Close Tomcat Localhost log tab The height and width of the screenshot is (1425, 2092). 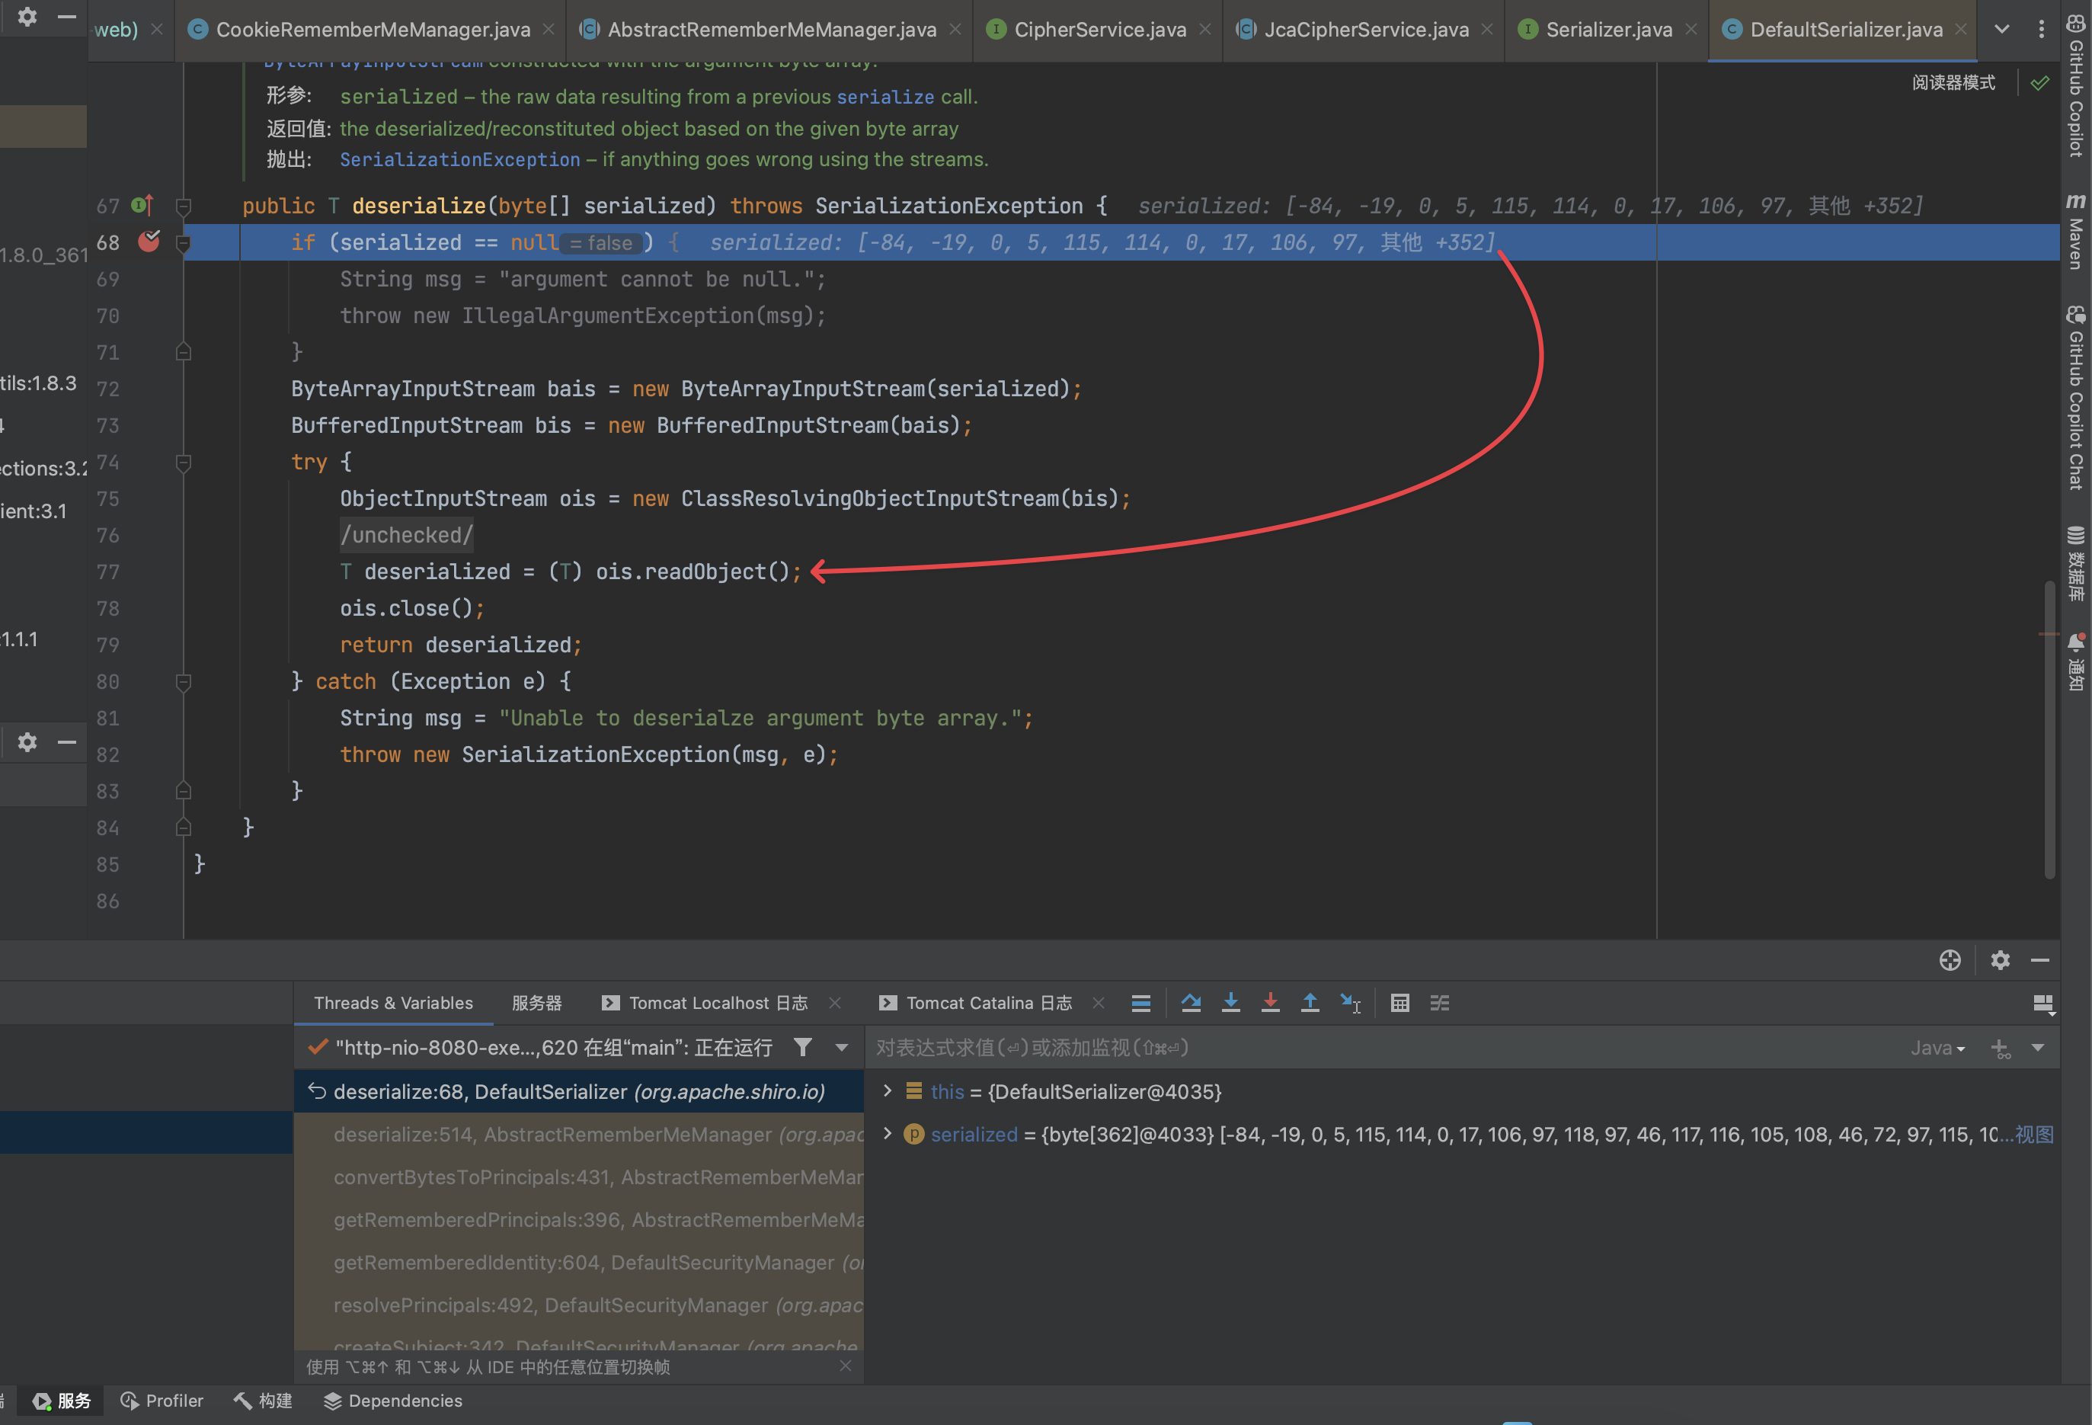pyautogui.click(x=834, y=1003)
